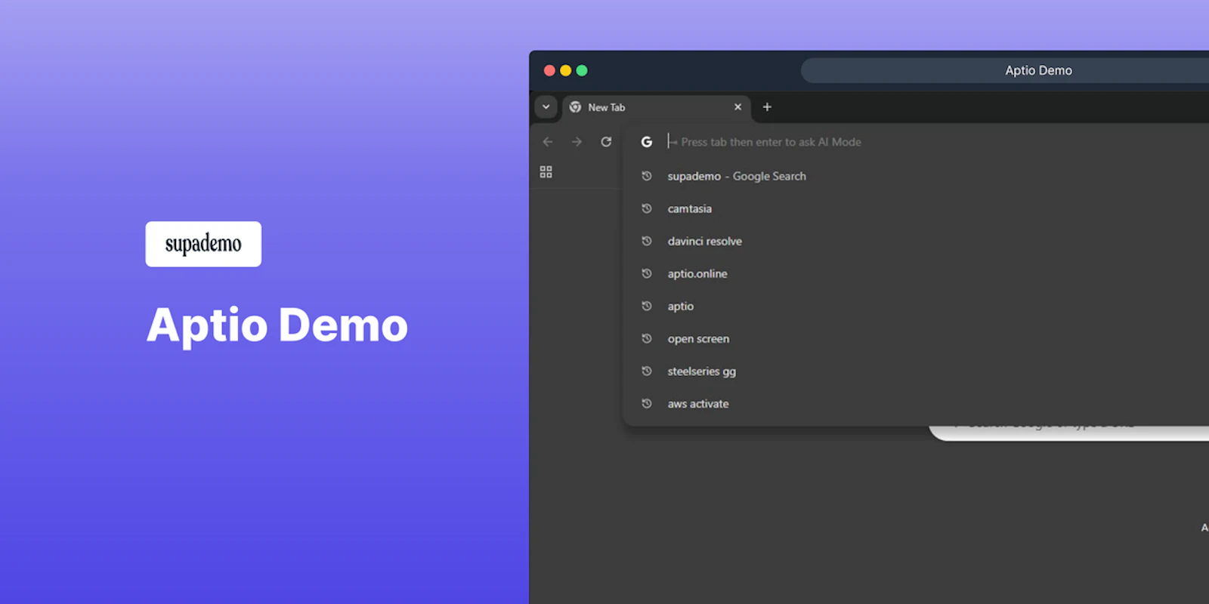The width and height of the screenshot is (1209, 604).
Task: Click the Google G icon in address bar
Action: click(x=647, y=142)
